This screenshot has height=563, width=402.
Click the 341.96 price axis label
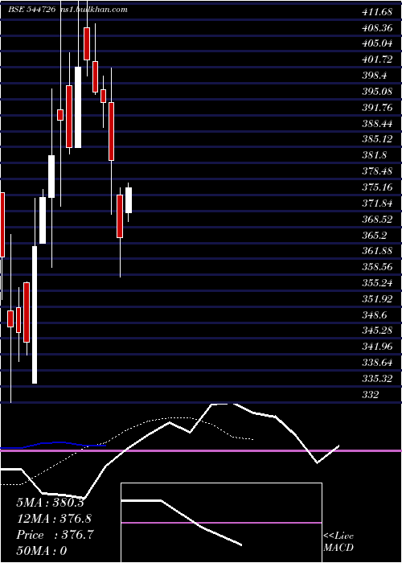click(x=377, y=347)
